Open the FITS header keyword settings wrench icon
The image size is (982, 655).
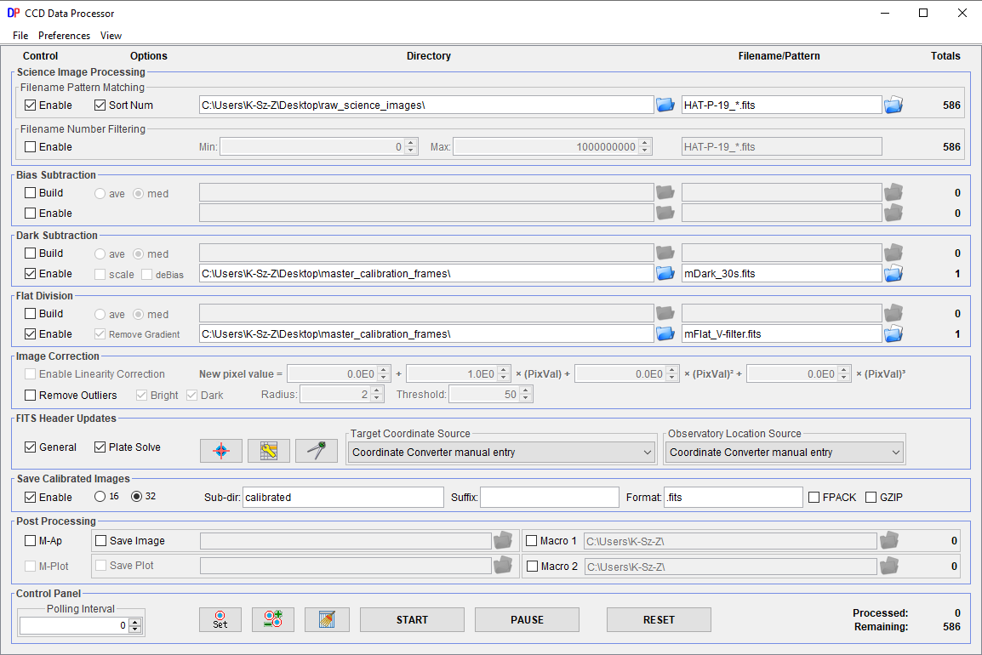tap(269, 451)
